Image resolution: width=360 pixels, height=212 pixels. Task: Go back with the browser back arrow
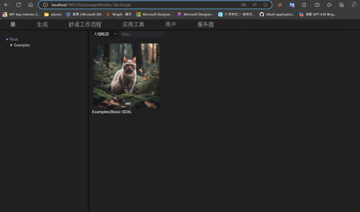coord(6,5)
